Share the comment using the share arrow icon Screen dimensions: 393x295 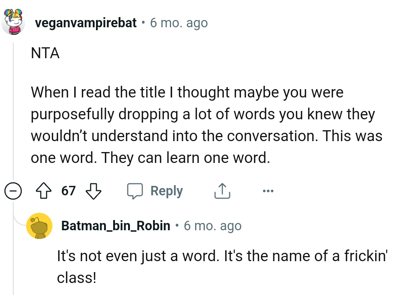pos(222,190)
